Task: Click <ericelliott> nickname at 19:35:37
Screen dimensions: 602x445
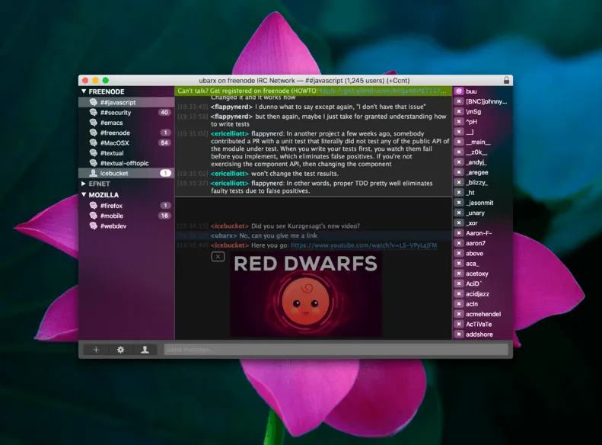Action: point(230,183)
